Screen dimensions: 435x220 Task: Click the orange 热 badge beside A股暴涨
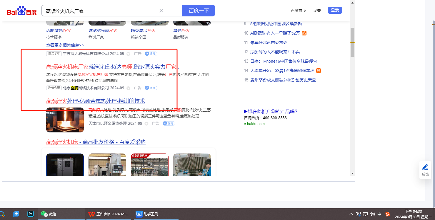pos(304,33)
